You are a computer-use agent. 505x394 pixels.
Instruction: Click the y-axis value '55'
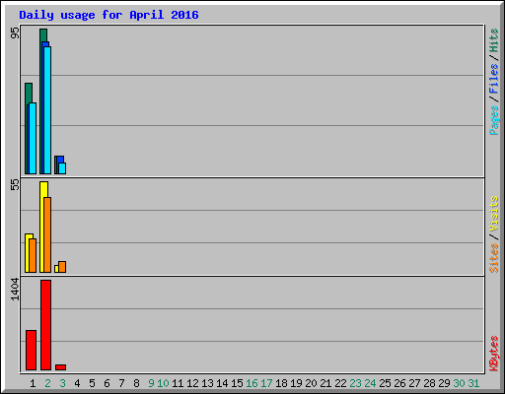[15, 184]
